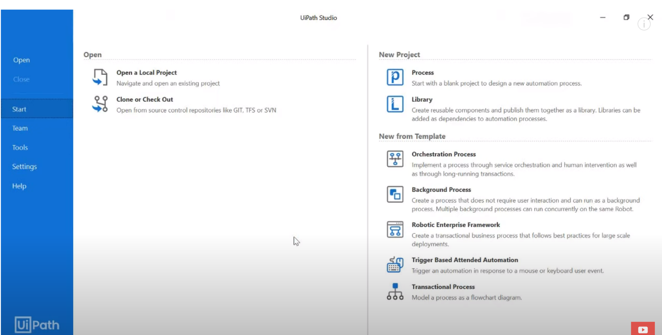Screen dimensions: 662x335
Task: Click the Clone or Check Out icon
Action: coord(100,104)
